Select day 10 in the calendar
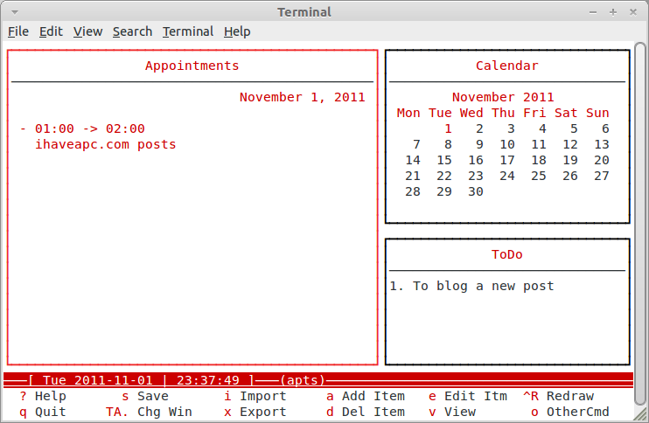The height and width of the screenshot is (423, 649). point(507,144)
